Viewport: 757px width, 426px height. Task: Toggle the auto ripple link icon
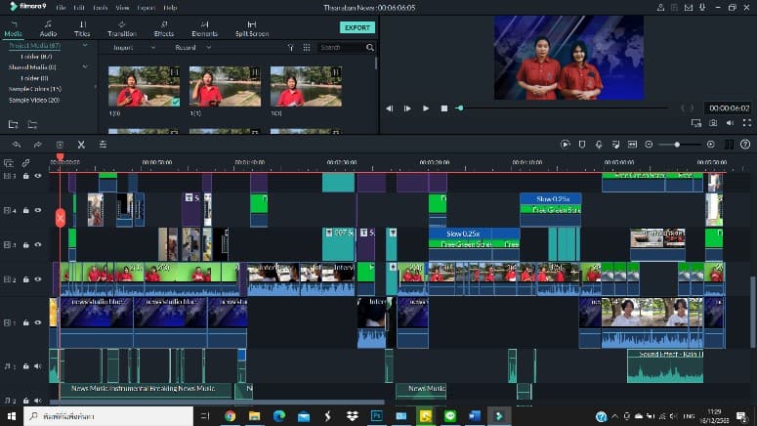pos(25,163)
